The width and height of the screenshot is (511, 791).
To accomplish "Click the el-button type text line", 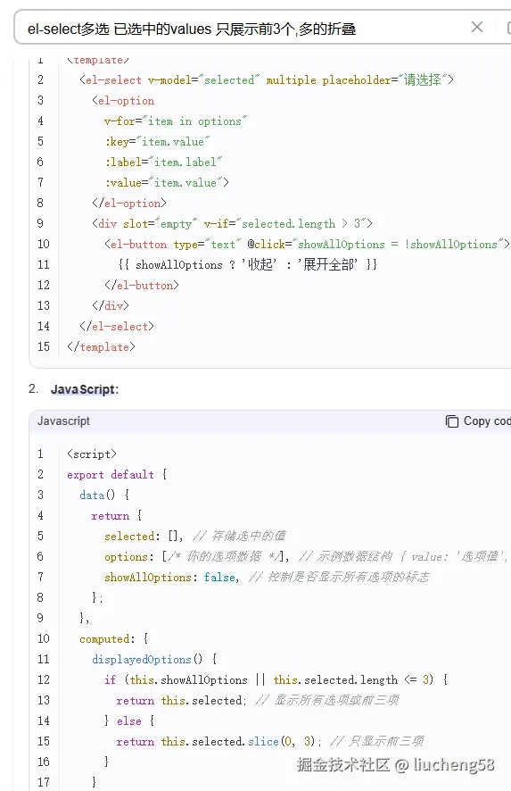I will point(307,244).
